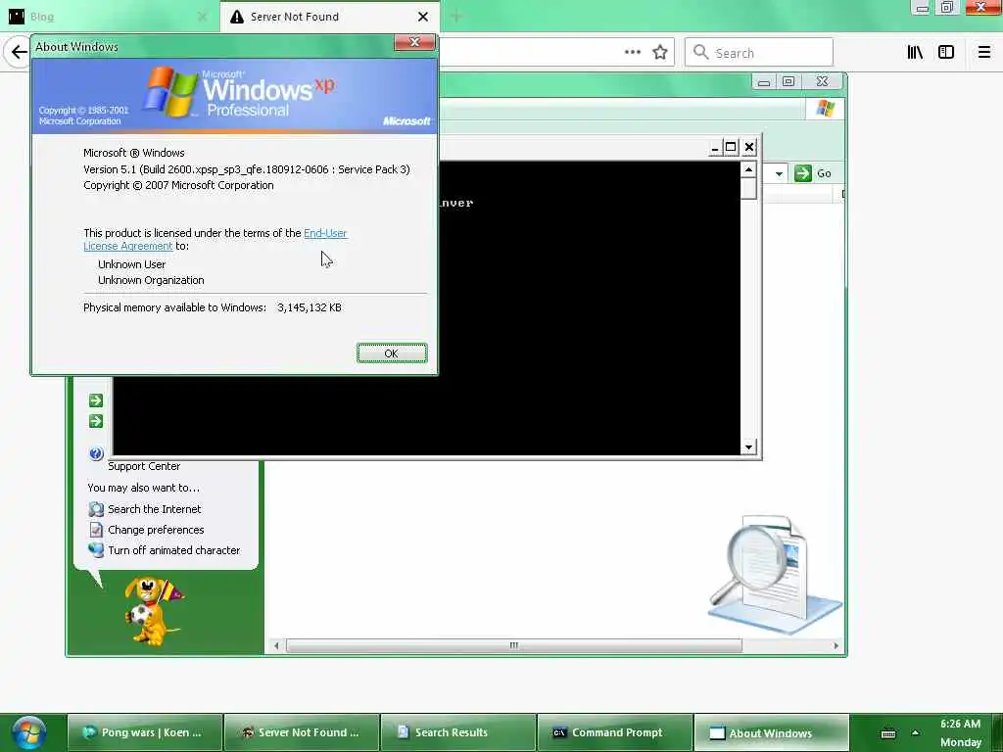This screenshot has height=752, width=1003.
Task: Open the on-screen keyboard tray icon
Action: coord(888,734)
